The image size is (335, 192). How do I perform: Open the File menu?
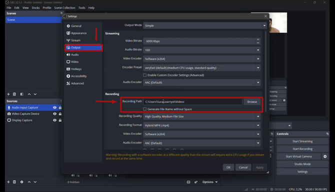[x=9, y=7]
